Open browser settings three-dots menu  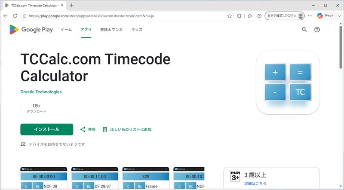pyautogui.click(x=310, y=16)
